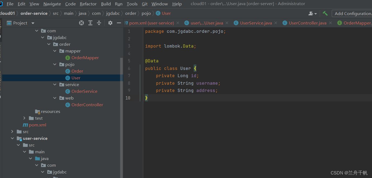This screenshot has height=178, width=372.
Task: Select OrderMapper in the project tree
Action: pos(85,58)
